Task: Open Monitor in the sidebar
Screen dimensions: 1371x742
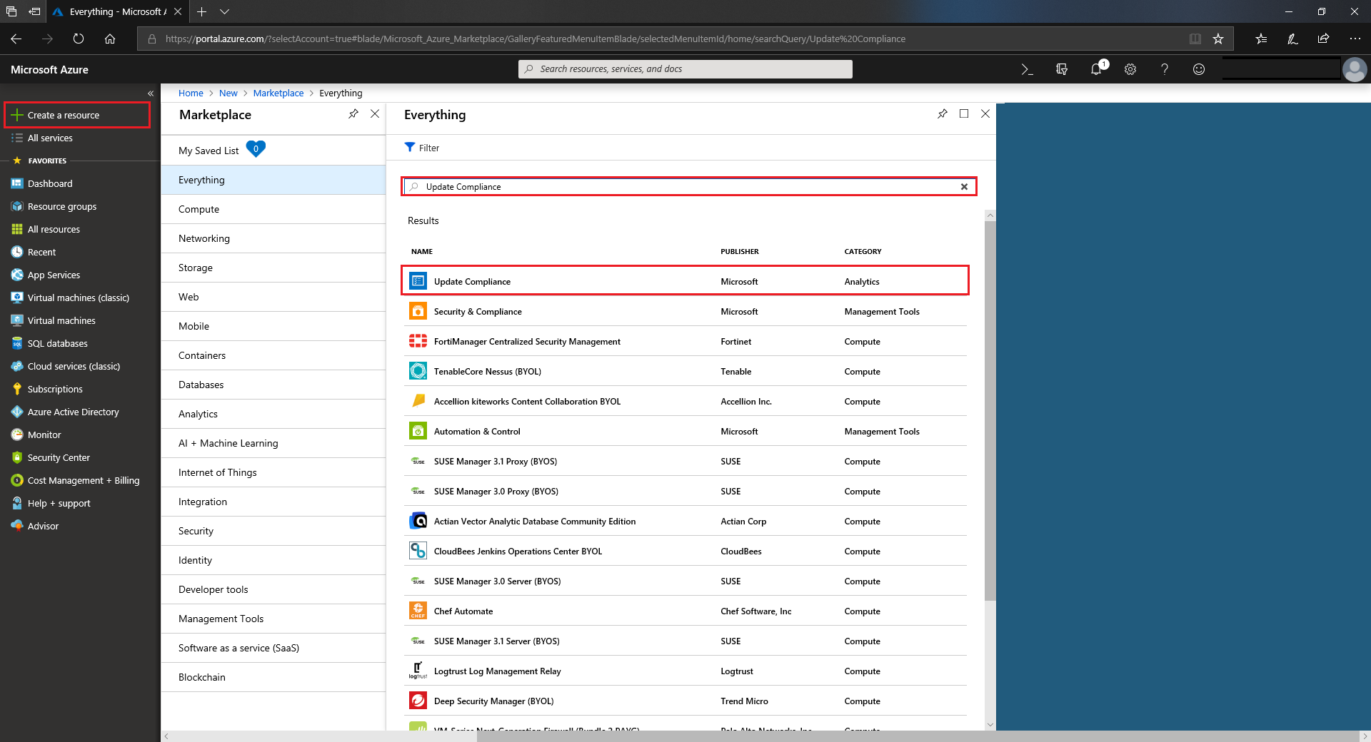Action: click(x=44, y=434)
